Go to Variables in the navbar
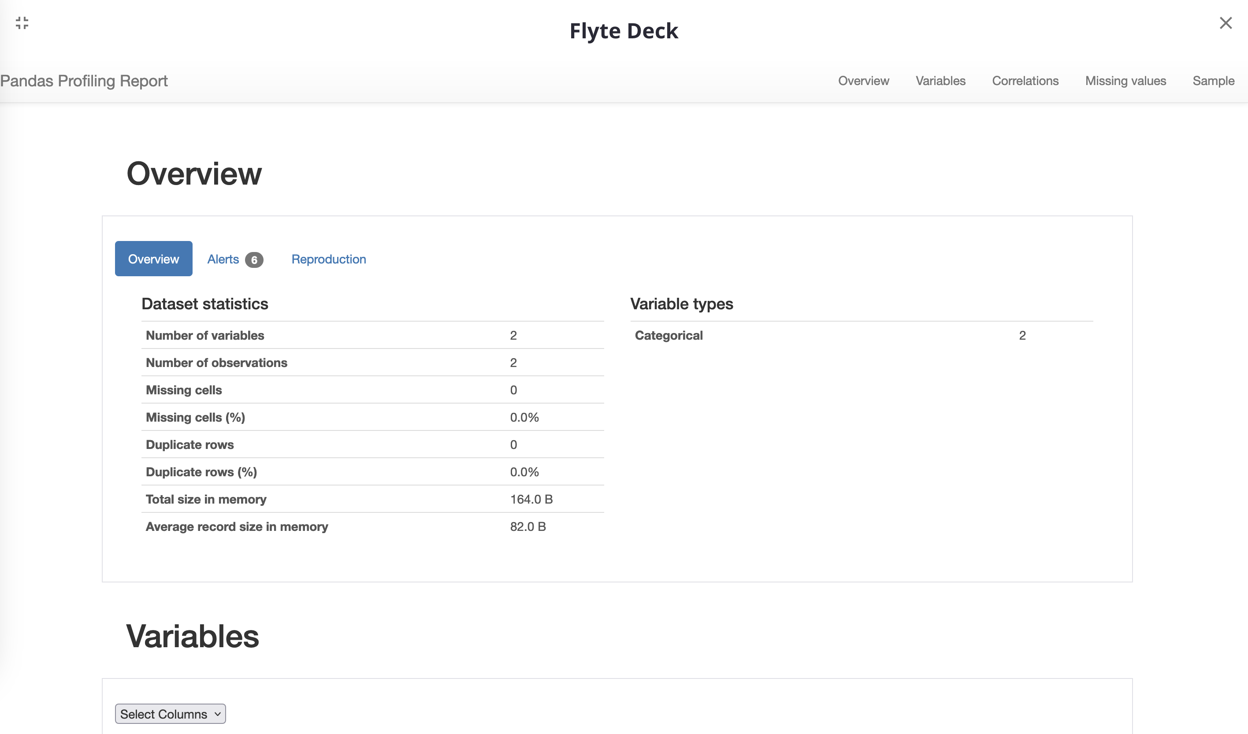1248x734 pixels. click(940, 81)
